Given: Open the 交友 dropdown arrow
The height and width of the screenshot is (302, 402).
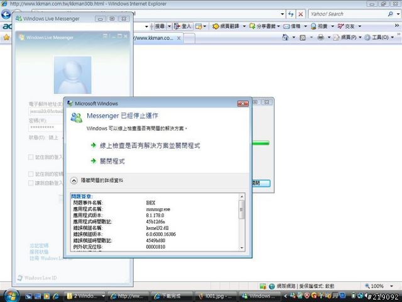Looking at the screenshot, I should coord(360,26).
